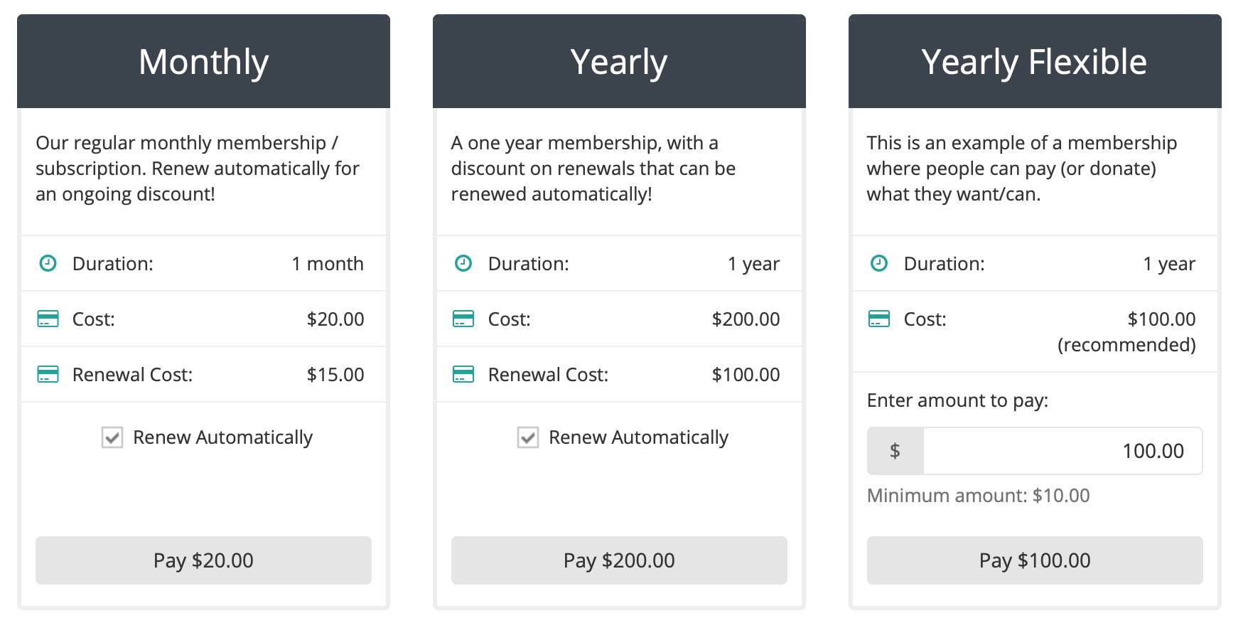Select the Yearly Flexible plan header
The height and width of the screenshot is (623, 1248).
tap(1034, 62)
